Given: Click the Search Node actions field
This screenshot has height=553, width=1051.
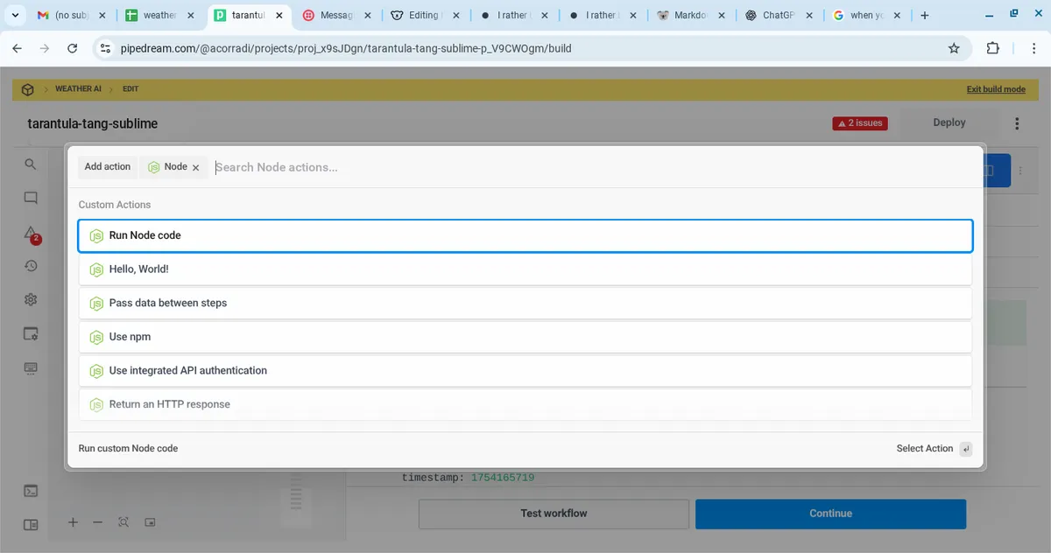Looking at the screenshot, I should click(587, 167).
